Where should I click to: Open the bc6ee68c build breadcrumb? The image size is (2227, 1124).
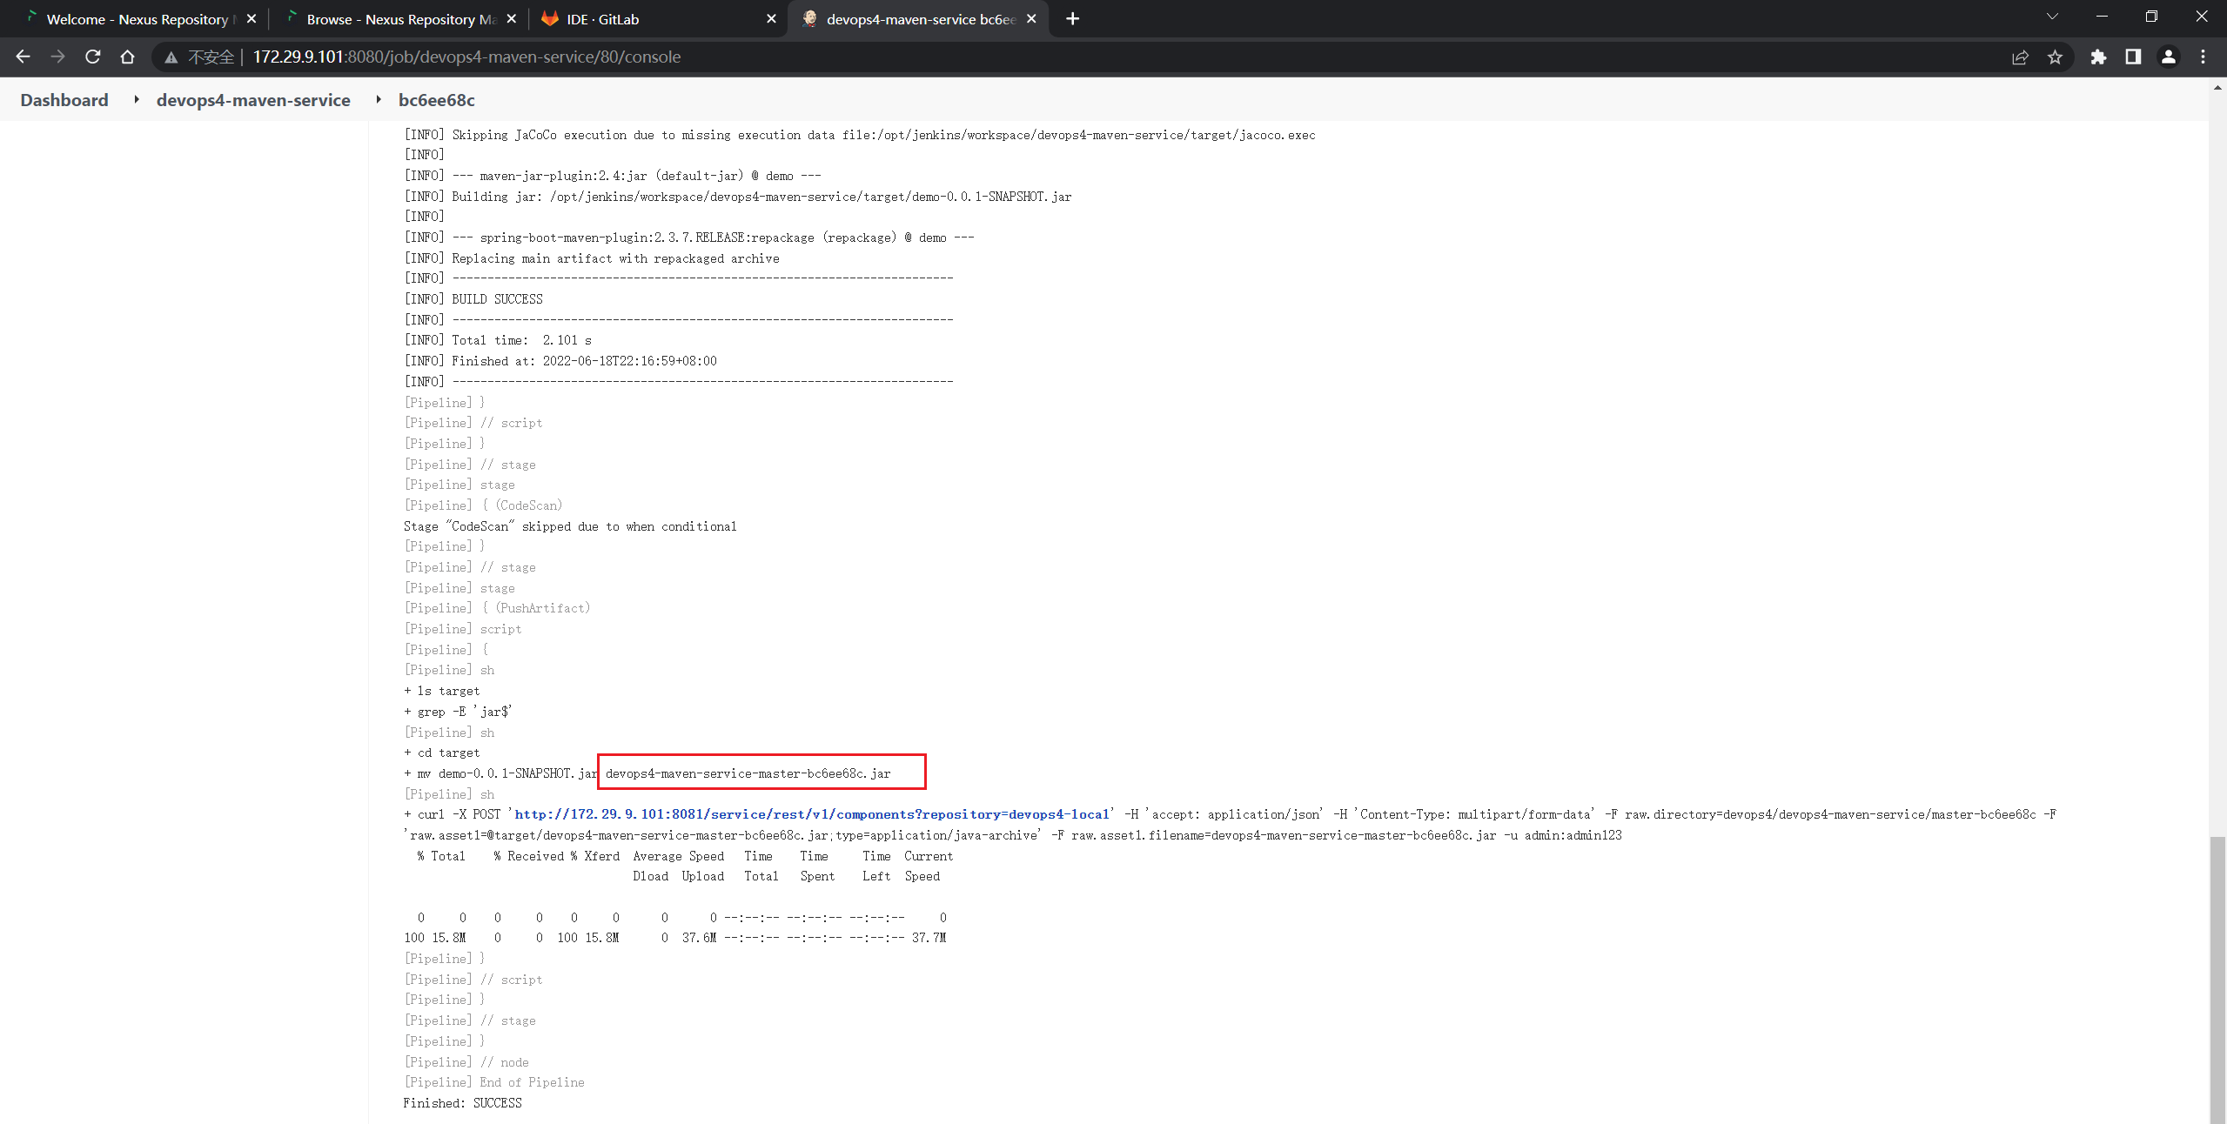[437, 100]
